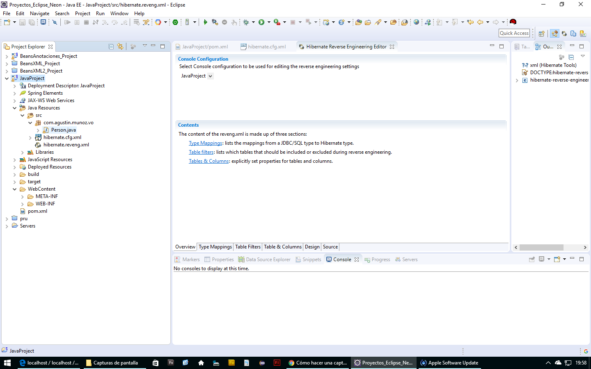Image resolution: width=591 pixels, height=369 pixels.
Task: Click the Open Web Browser globe icon
Action: click(x=417, y=22)
